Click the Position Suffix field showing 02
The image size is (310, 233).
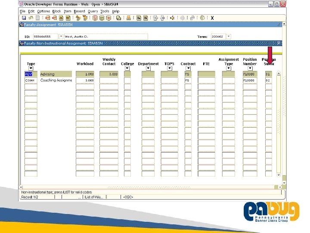point(269,80)
